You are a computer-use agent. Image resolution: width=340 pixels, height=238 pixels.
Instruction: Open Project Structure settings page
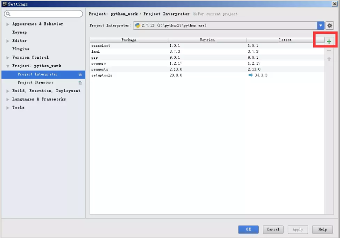pos(35,83)
